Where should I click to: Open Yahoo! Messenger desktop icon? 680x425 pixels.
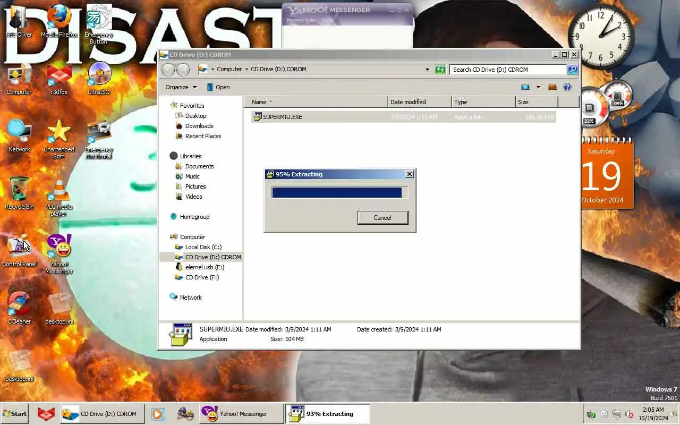pos(59,254)
